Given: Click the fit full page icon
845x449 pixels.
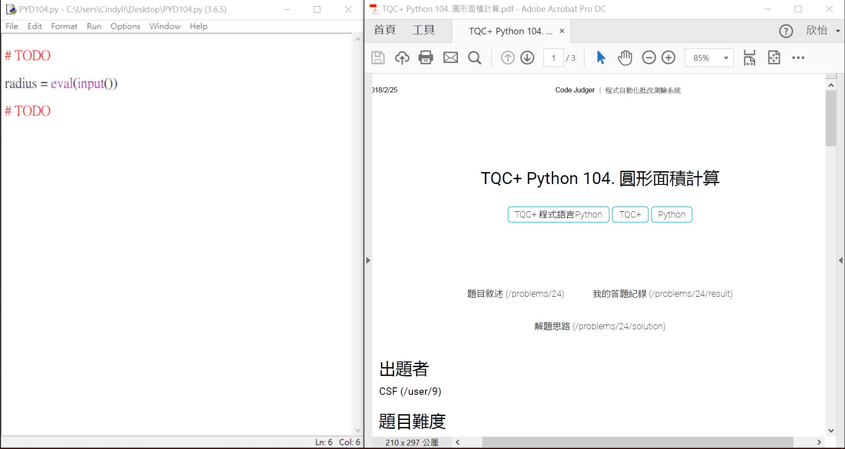Looking at the screenshot, I should pos(774,58).
